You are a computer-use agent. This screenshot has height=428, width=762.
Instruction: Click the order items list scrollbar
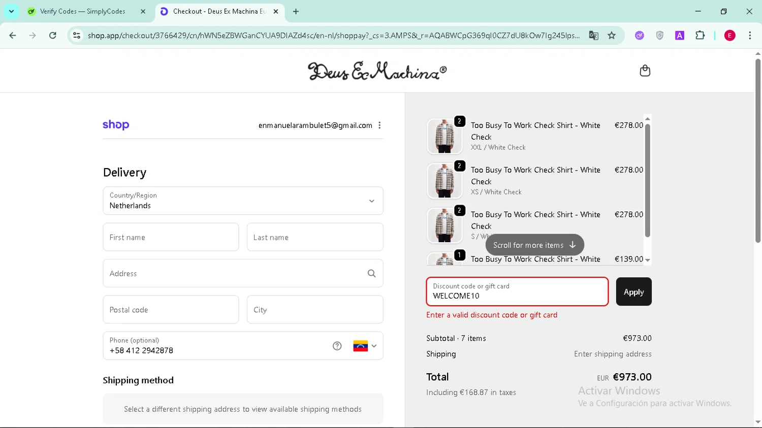click(648, 181)
